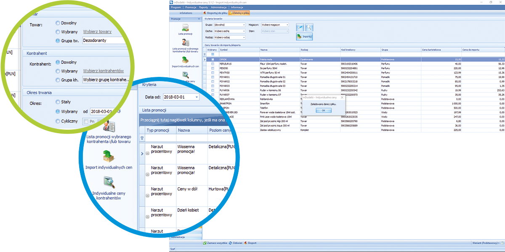Click Zaznacz wszystkie in the bottom bar
Viewport: 505px width, 252px height.
[x=215, y=243]
